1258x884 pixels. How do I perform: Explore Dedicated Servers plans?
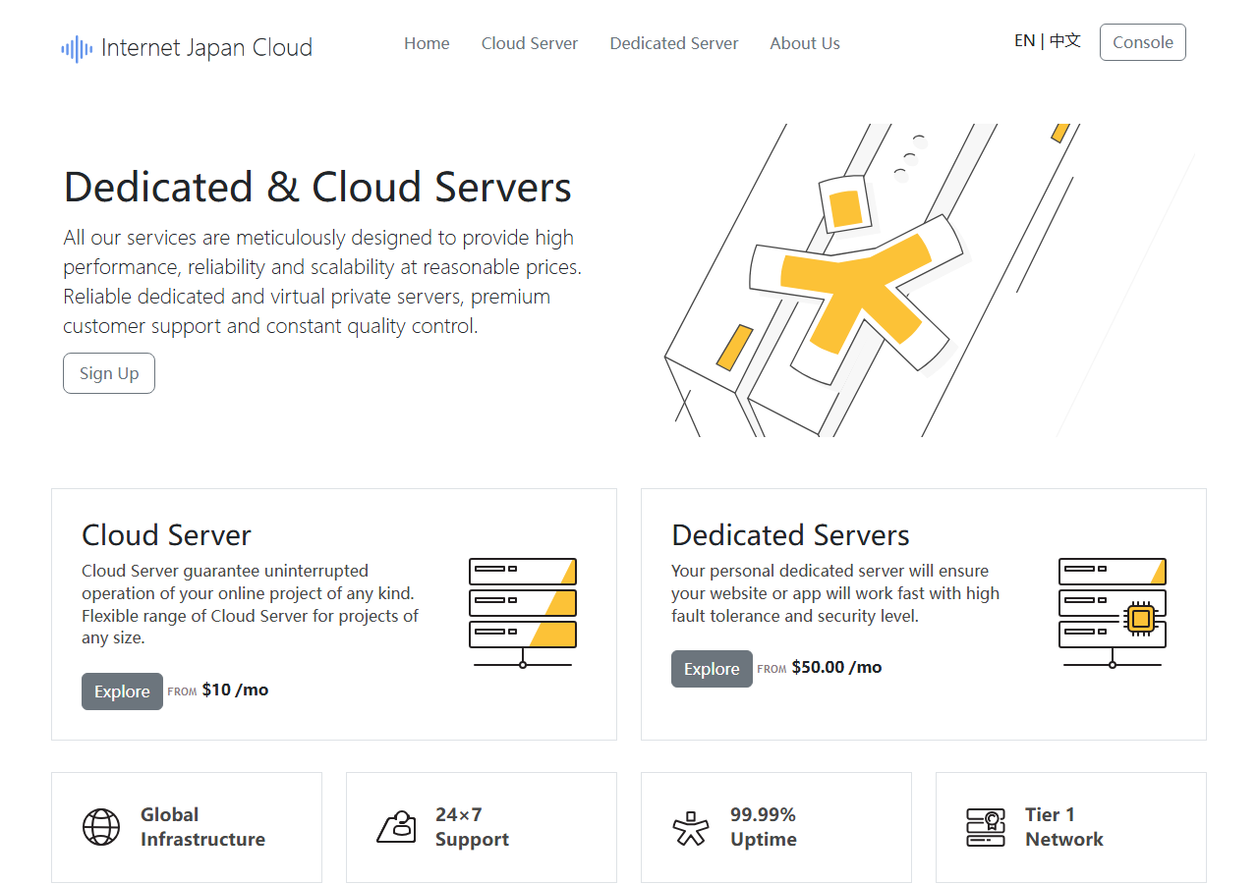[712, 669]
